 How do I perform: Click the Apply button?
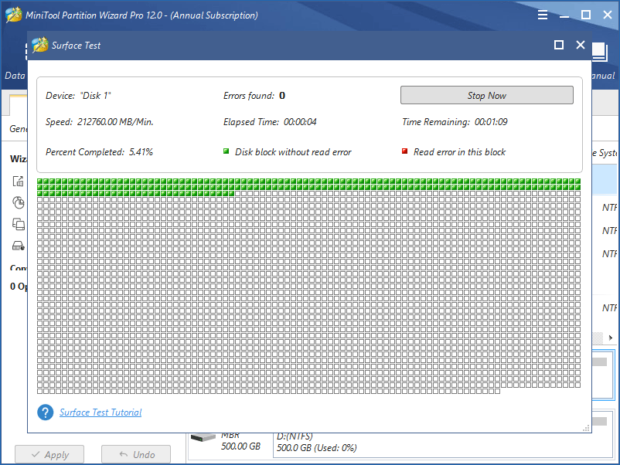tap(49, 454)
